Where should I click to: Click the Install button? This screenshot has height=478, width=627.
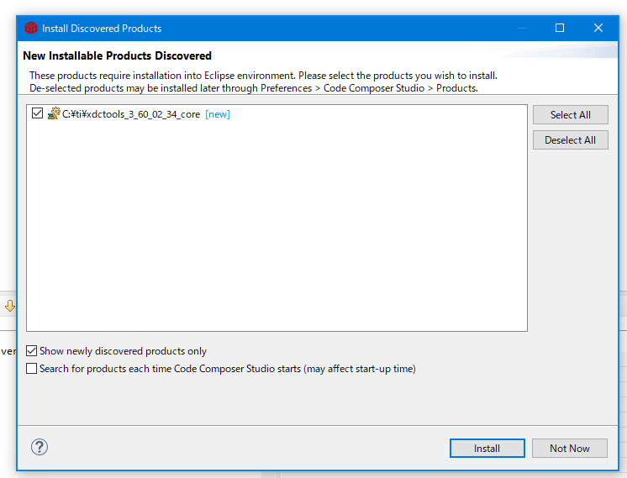[487, 448]
